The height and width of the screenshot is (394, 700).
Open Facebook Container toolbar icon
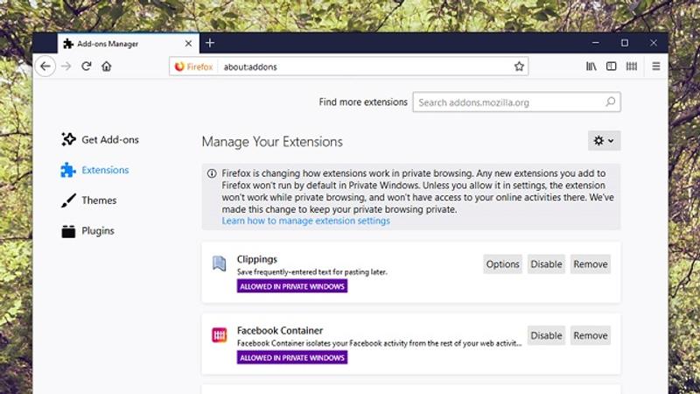[631, 67]
